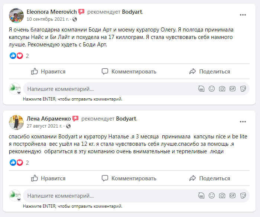The width and height of the screenshot is (260, 217).
Task: Click Комментировать under Eleonora's post
Action: 129,72
